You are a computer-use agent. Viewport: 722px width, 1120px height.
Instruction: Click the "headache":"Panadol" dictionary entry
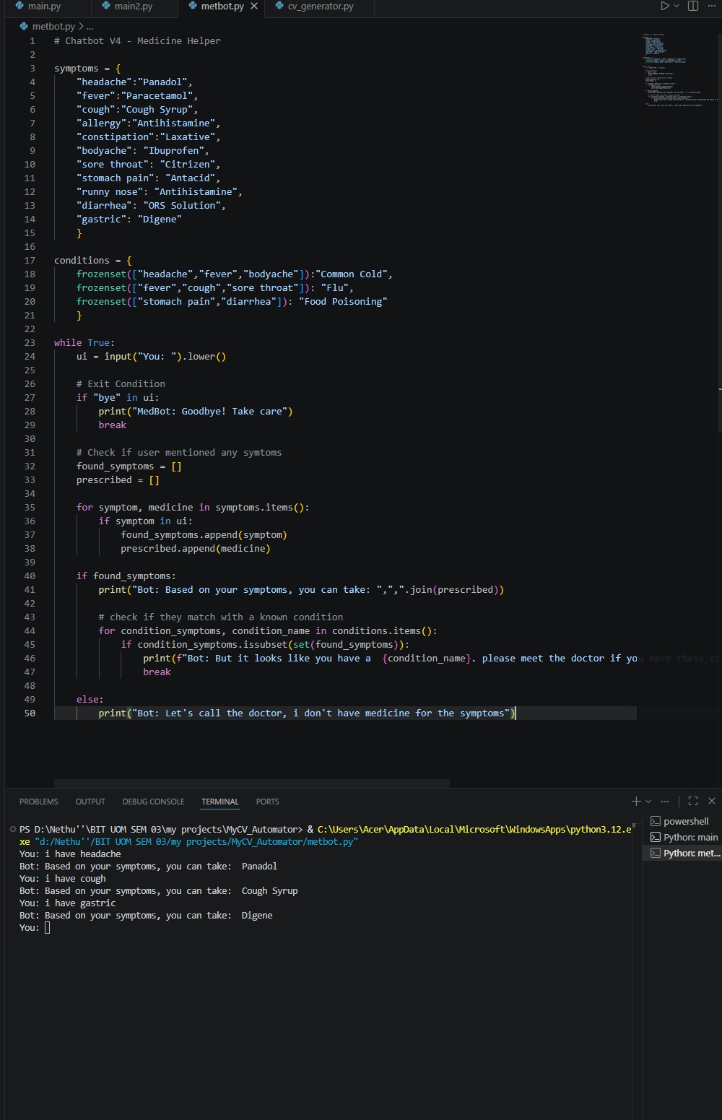(134, 82)
